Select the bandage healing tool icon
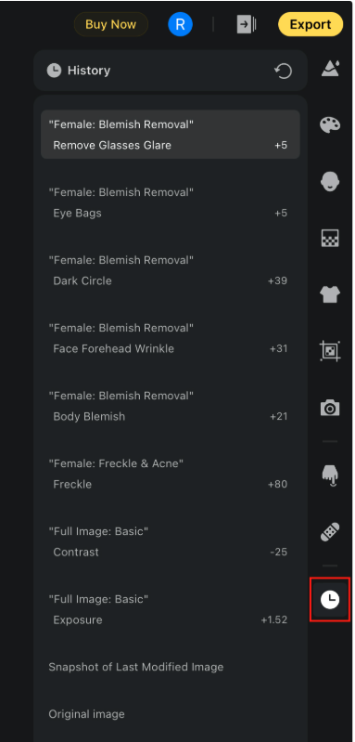Image resolution: width=355 pixels, height=742 pixels. click(x=330, y=532)
